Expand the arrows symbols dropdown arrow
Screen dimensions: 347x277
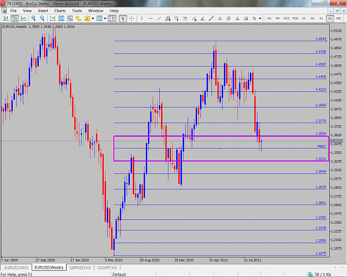(x=260, y=18)
